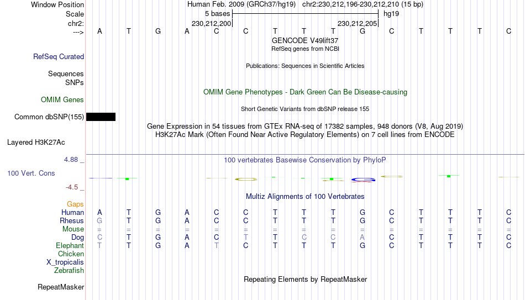This screenshot has height=300, width=525.
Task: Select the Dog alignment row label
Action: pyautogui.click(x=77, y=238)
